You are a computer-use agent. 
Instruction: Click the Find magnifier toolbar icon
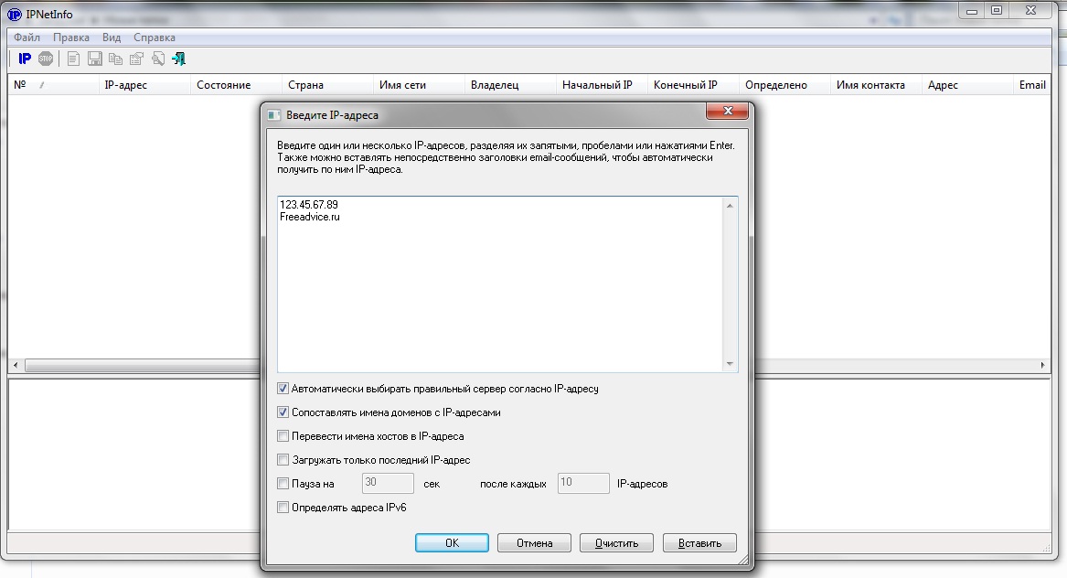[158, 59]
